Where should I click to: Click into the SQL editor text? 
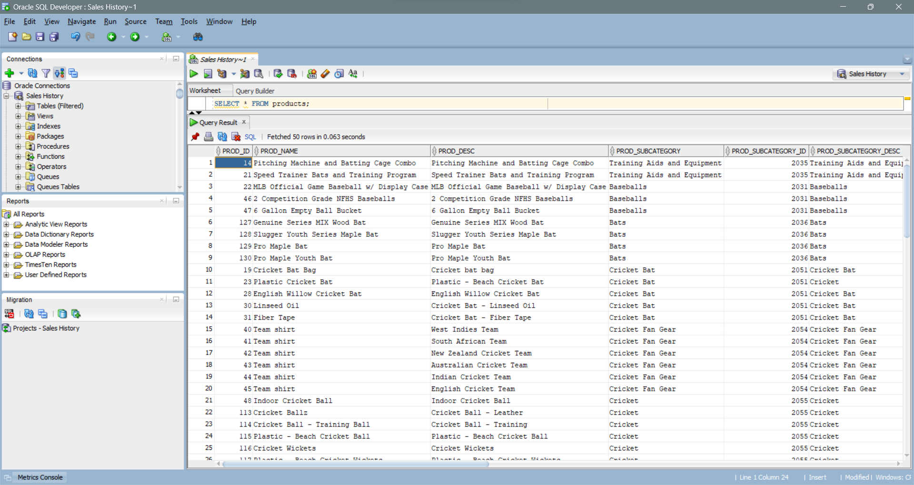click(x=262, y=104)
